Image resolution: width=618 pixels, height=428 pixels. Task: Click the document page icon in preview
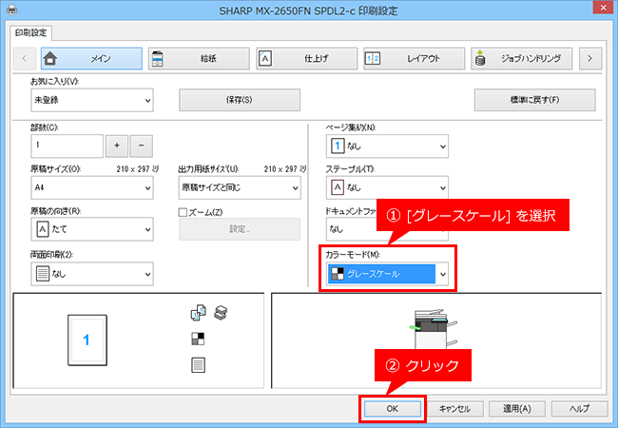(x=198, y=365)
